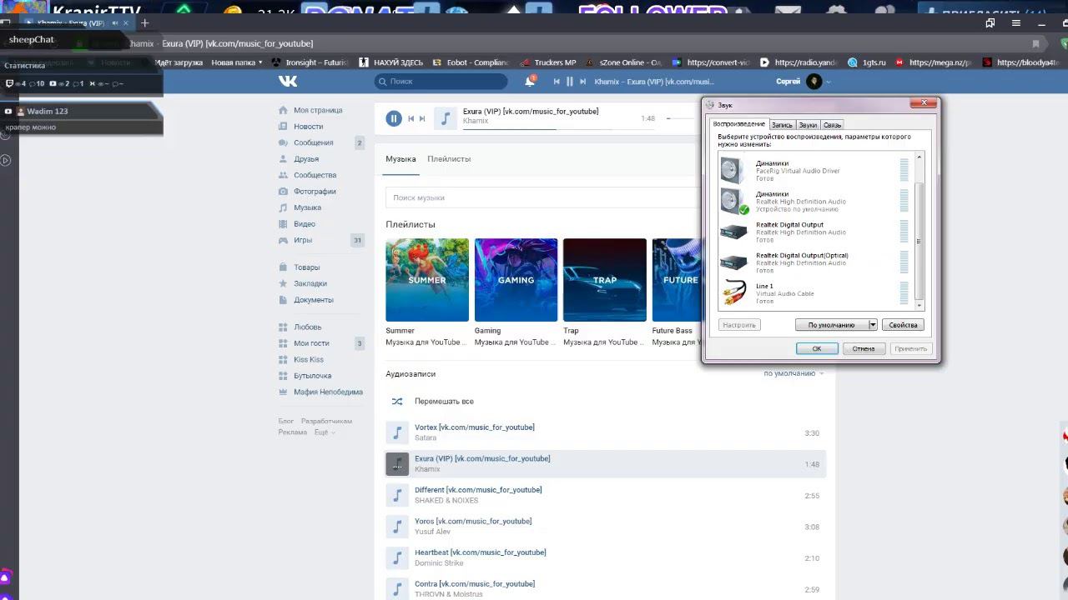Viewport: 1068px width, 600px height.
Task: Open the VK logo home link
Action: [288, 81]
